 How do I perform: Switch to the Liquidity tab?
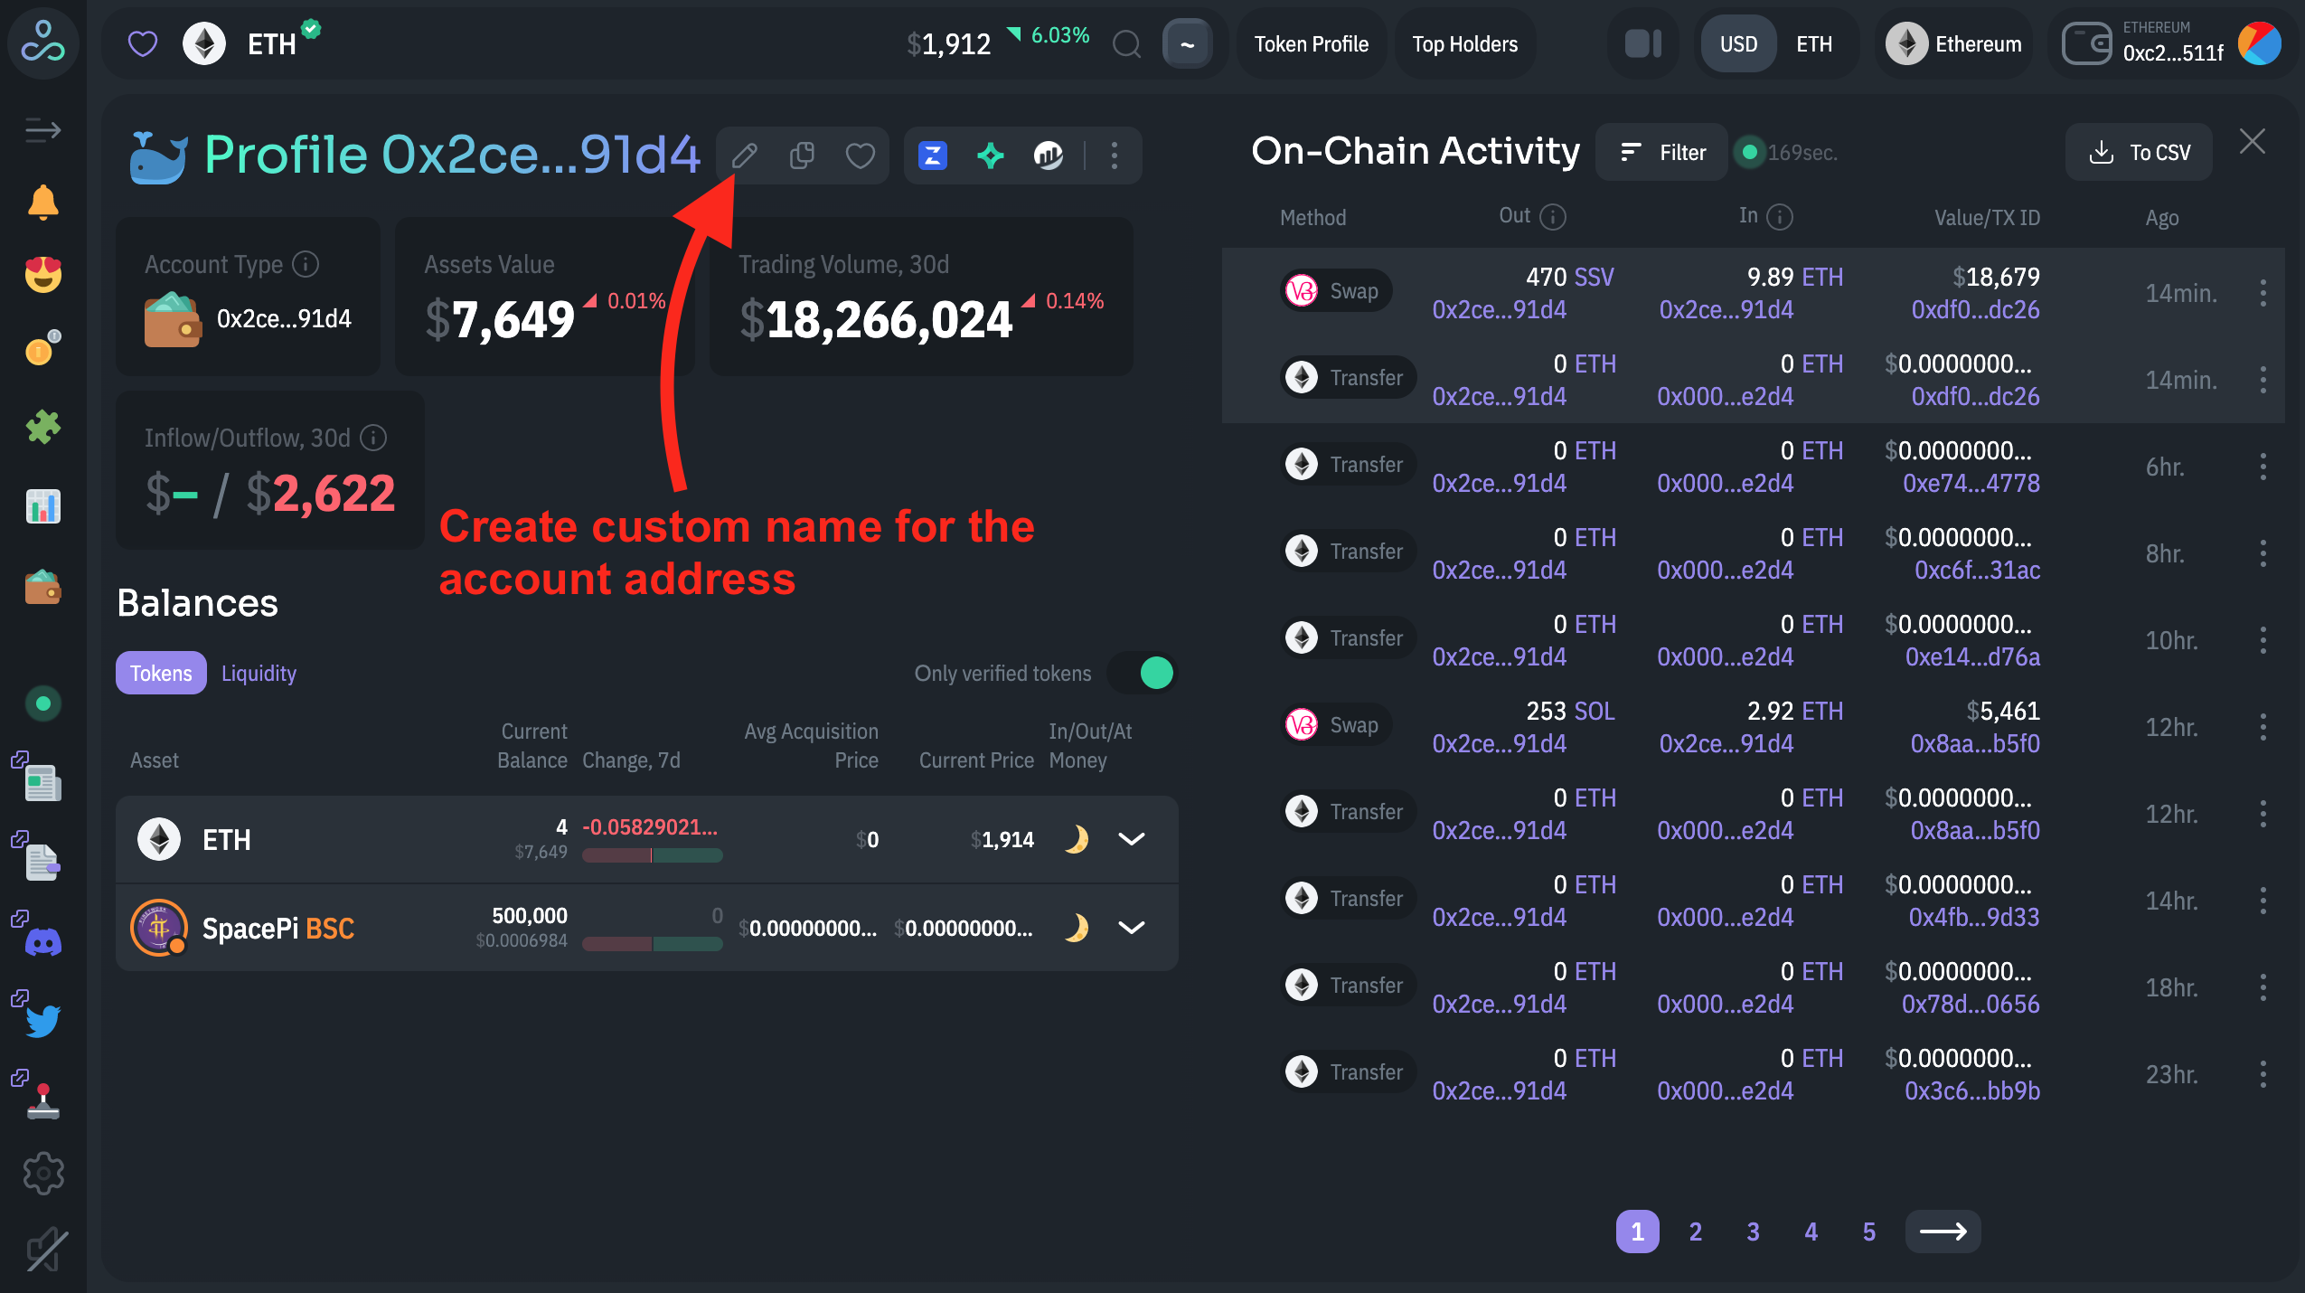[259, 673]
